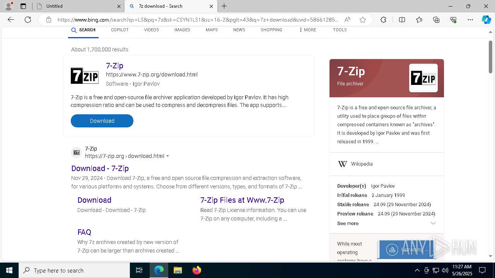The height and width of the screenshot is (278, 495).
Task: Open Collections icon
Action: click(436, 20)
